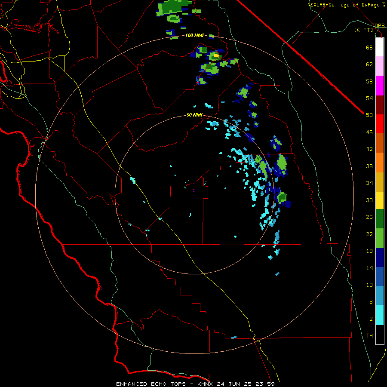Click the 54 scale label

tap(369, 98)
